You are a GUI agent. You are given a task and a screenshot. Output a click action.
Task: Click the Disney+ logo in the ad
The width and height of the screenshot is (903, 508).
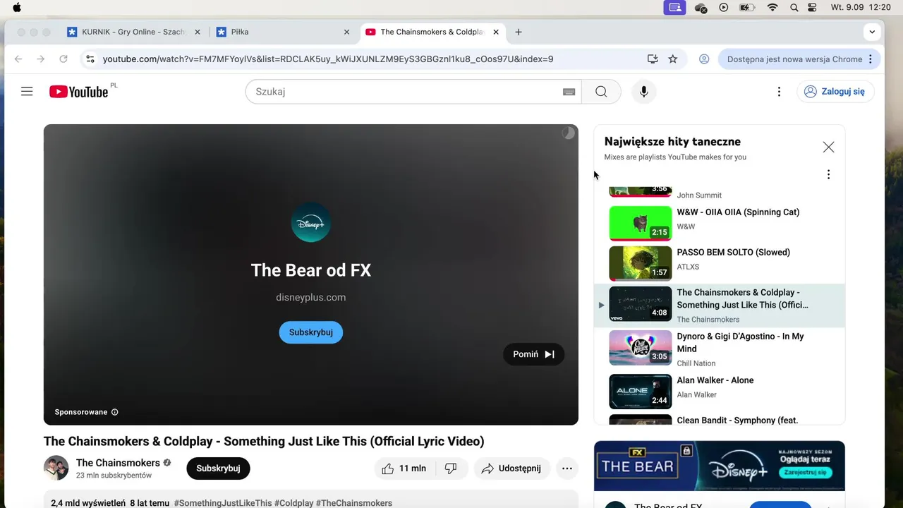[x=311, y=223]
